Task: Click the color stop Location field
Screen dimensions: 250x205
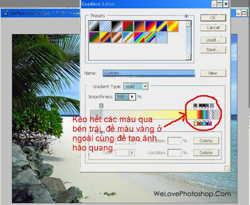Action: (x=175, y=153)
